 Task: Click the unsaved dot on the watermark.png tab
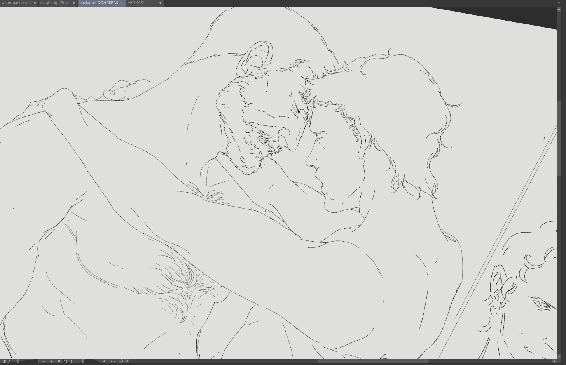(35, 3)
